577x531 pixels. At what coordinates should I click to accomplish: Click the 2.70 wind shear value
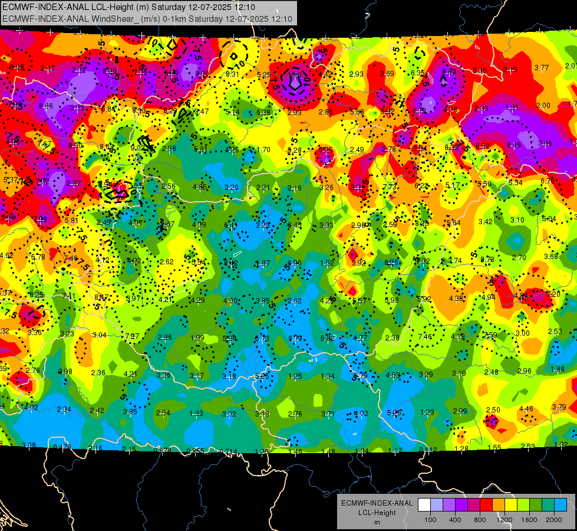click(519, 258)
